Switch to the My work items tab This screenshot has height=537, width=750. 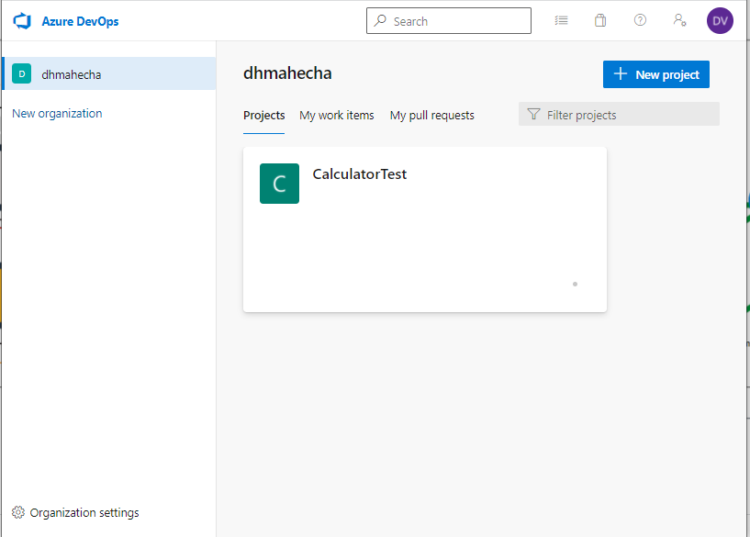click(337, 116)
